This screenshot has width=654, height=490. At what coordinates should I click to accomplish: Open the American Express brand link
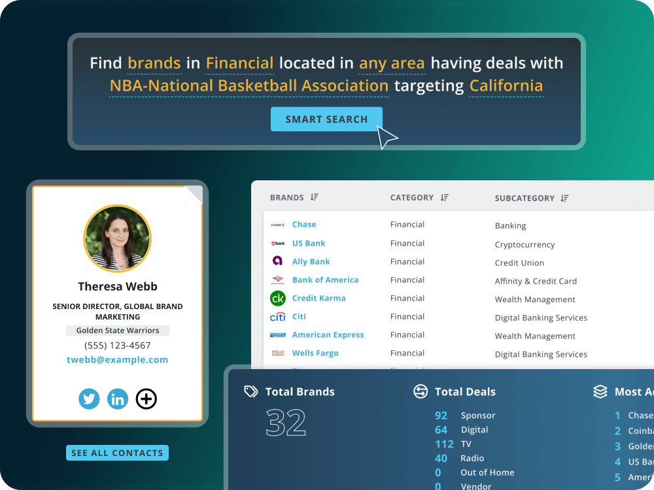[328, 335]
